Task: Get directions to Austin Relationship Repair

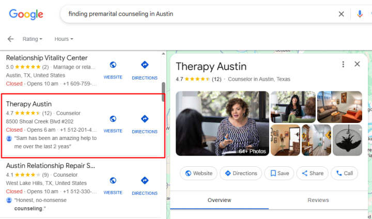Action: point(145,180)
